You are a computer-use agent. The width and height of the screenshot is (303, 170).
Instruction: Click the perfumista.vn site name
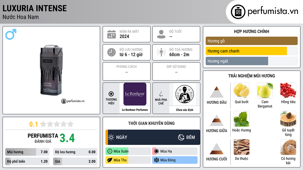[x=273, y=11]
